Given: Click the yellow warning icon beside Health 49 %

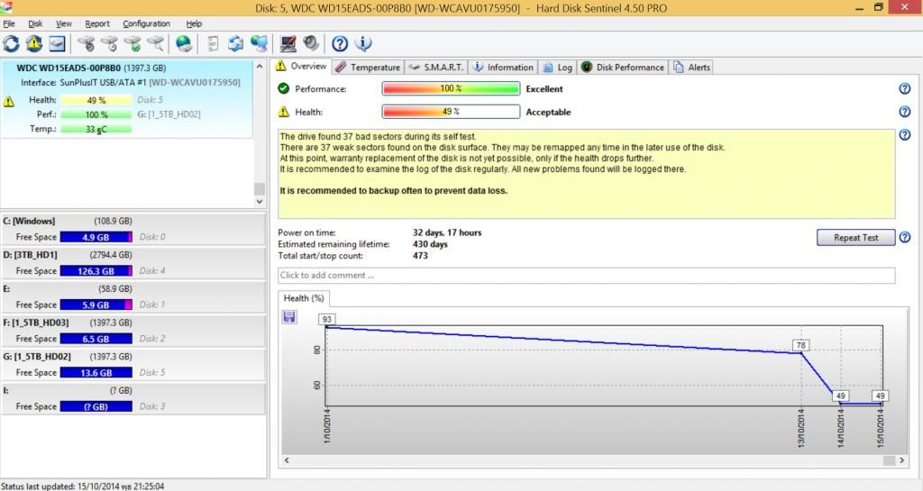Looking at the screenshot, I should pos(9,101).
